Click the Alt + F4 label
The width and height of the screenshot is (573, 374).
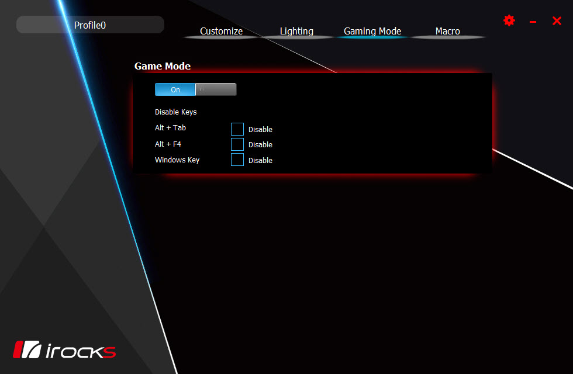(168, 144)
